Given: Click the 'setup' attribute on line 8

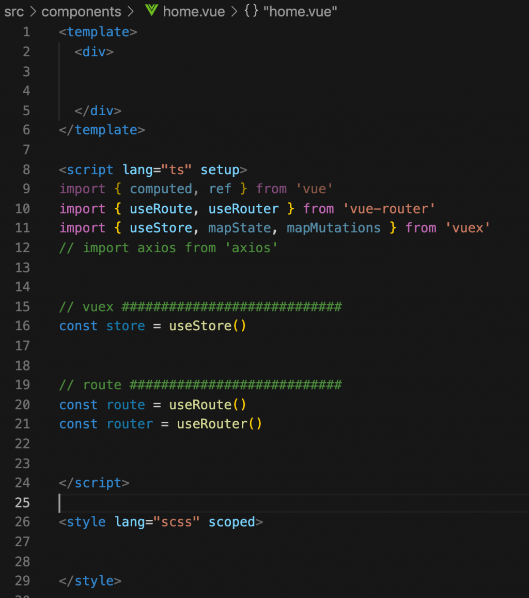Looking at the screenshot, I should 220,170.
